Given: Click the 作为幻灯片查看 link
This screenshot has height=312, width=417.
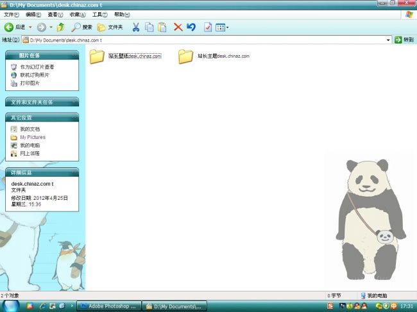Looking at the screenshot, I should [37, 67].
